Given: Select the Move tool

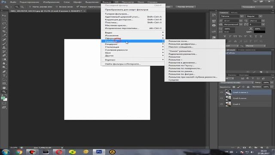Looking at the screenshot, I should click(4, 15).
